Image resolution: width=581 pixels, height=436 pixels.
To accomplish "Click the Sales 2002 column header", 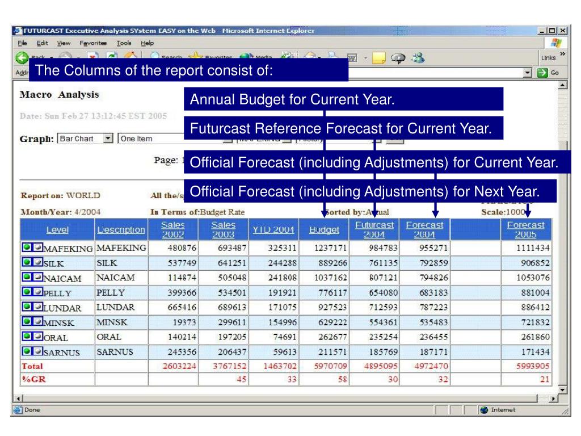I will click(x=173, y=229).
